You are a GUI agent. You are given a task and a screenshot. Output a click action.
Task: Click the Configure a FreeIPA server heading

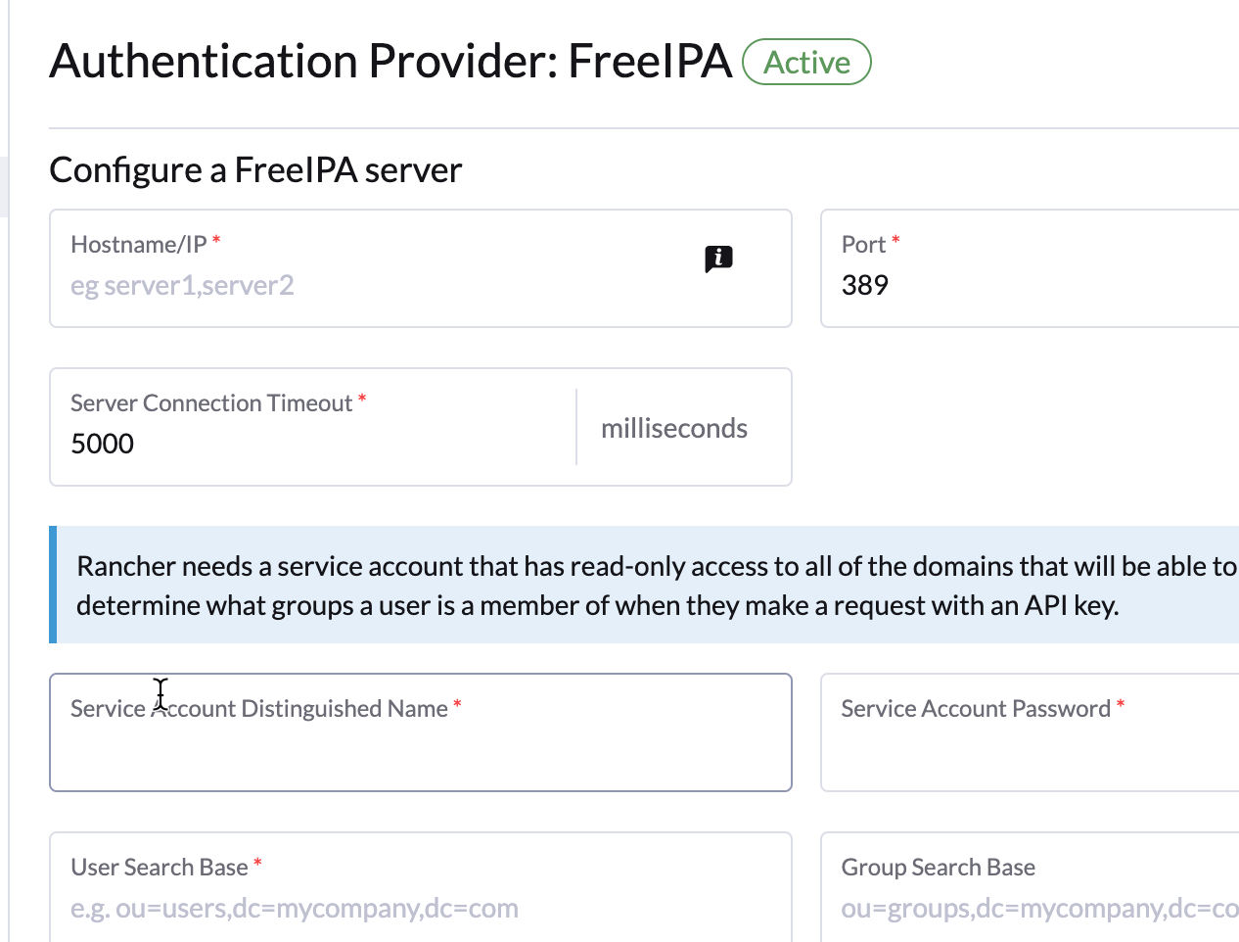(255, 169)
